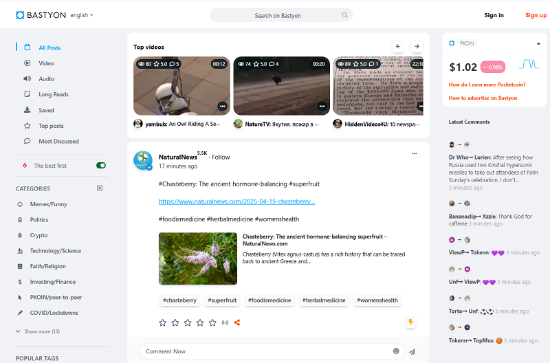Open the chasteberry flower article image
The width and height of the screenshot is (550, 363).
198,258
